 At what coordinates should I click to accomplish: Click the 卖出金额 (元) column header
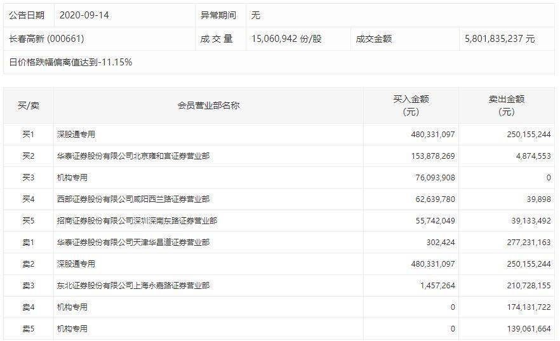point(507,105)
